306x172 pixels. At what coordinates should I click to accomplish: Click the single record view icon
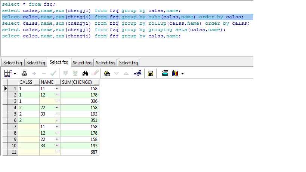pos(165,73)
